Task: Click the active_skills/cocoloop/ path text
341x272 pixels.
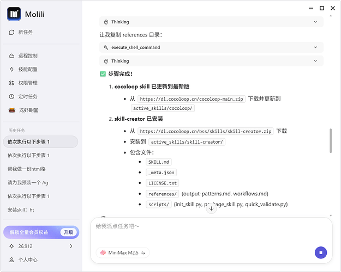Action: pyautogui.click(x=163, y=108)
